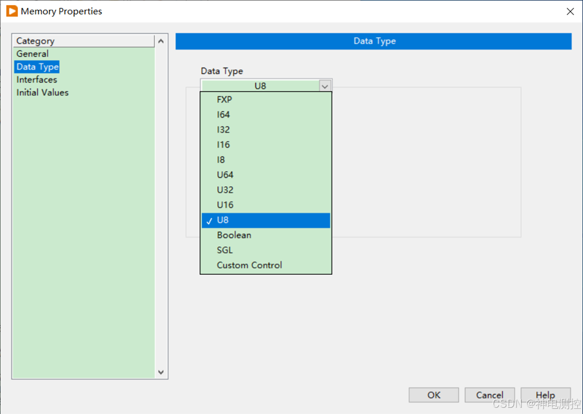Choose FXP from the data type list

pos(266,100)
